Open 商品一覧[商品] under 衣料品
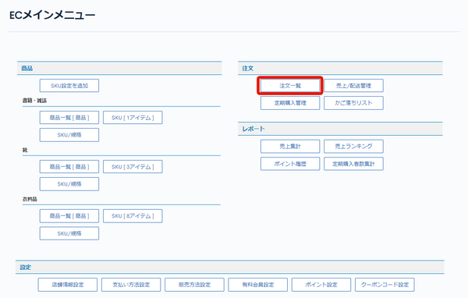This screenshot has height=298, width=468. click(69, 216)
